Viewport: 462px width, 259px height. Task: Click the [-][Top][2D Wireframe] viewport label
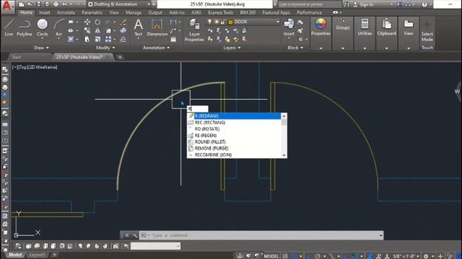coord(35,67)
